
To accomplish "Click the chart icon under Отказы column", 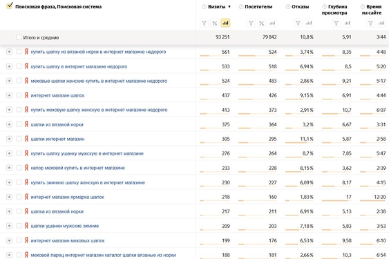I will click(x=309, y=23).
